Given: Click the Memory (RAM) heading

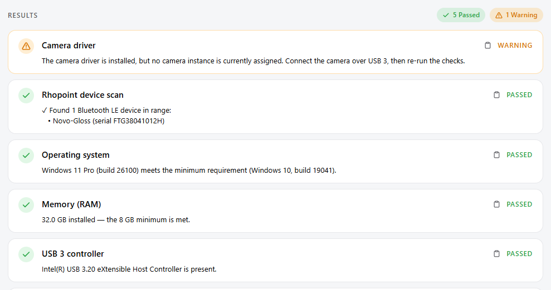Looking at the screenshot, I should point(71,204).
